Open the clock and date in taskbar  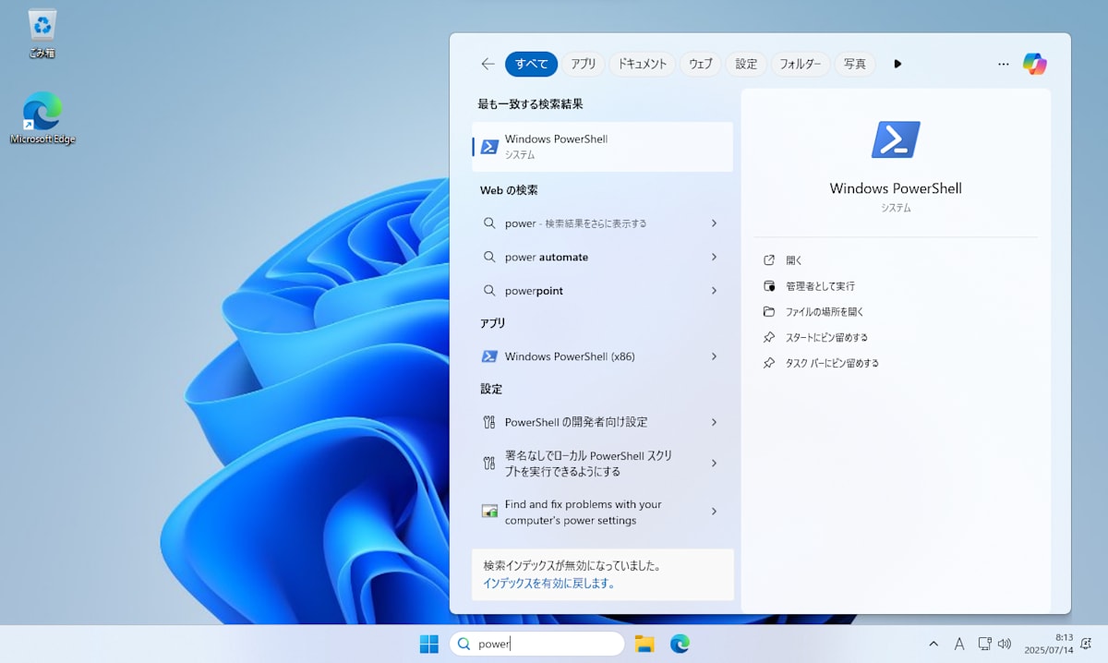click(1049, 644)
